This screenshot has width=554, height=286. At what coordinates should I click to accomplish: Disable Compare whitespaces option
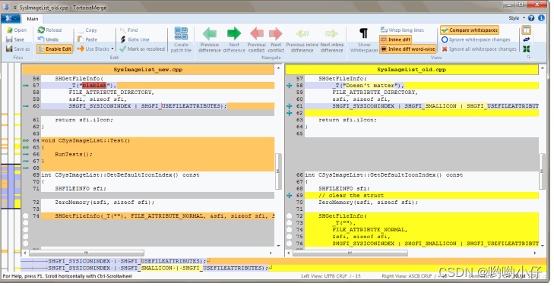coord(470,30)
